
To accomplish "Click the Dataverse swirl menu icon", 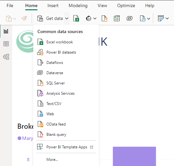I will coord(40,73).
